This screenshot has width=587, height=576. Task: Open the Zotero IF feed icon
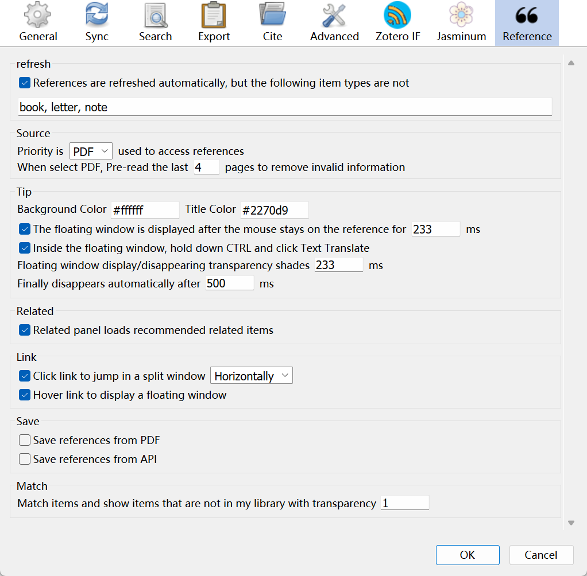pos(397,15)
